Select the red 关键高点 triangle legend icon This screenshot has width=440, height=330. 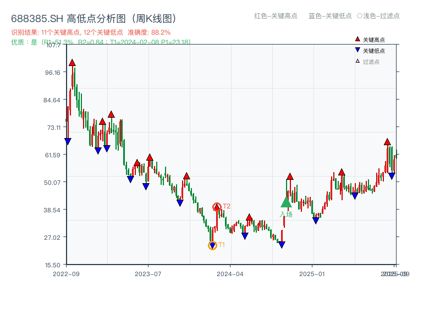pyautogui.click(x=358, y=38)
